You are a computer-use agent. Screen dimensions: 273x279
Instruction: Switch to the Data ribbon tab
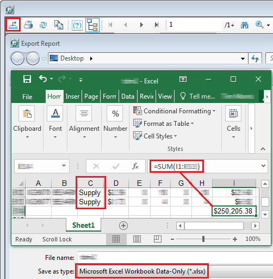(x=128, y=96)
